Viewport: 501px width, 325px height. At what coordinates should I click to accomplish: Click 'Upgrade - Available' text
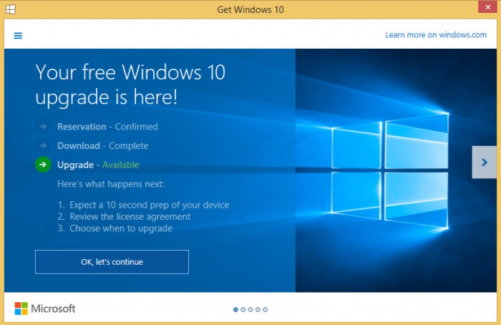pyautogui.click(x=98, y=165)
